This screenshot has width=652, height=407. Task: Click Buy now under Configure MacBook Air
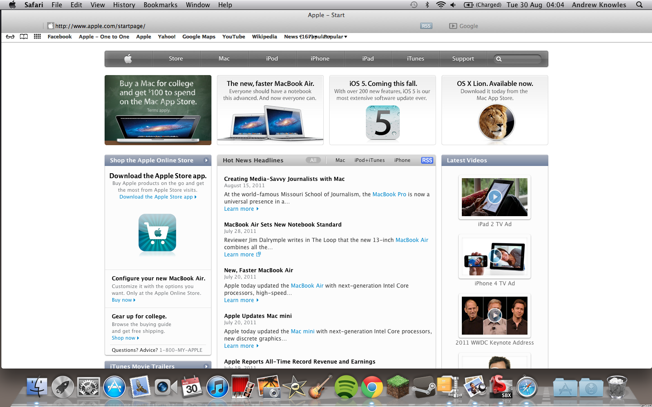[124, 300]
